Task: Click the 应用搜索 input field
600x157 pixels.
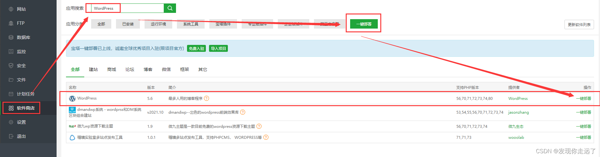Action: (128, 8)
